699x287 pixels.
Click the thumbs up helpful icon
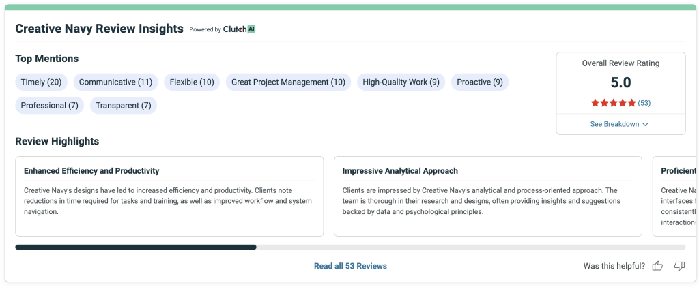click(x=657, y=266)
